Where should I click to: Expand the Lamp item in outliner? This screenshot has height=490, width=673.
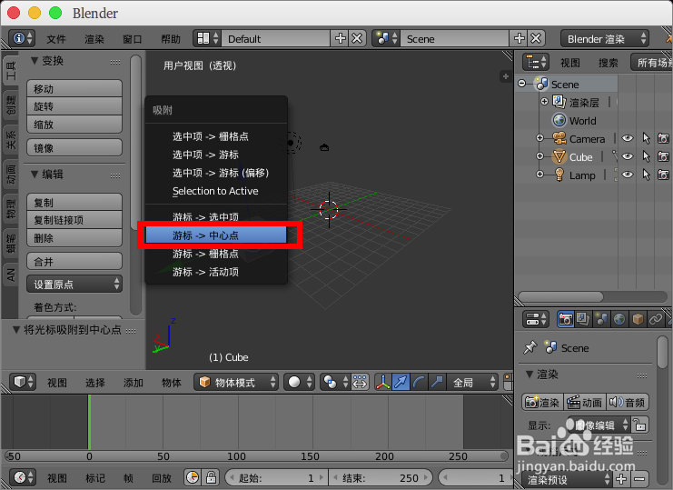(x=540, y=175)
